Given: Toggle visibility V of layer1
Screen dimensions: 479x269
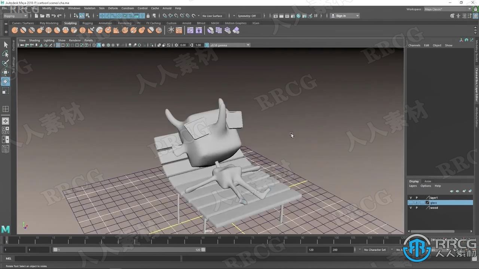Looking at the screenshot, I should click(411, 198).
